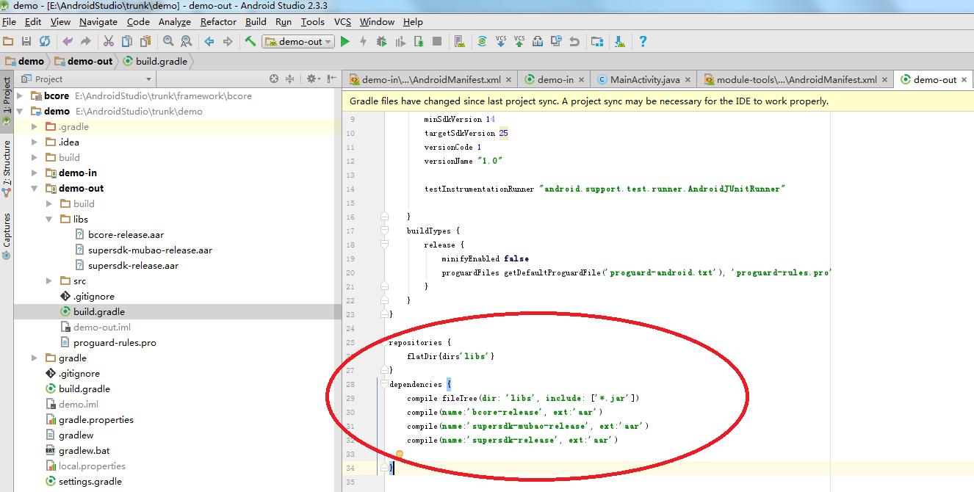Image resolution: width=974 pixels, height=492 pixels.
Task: Run the demo-out configuration
Action: 345,41
